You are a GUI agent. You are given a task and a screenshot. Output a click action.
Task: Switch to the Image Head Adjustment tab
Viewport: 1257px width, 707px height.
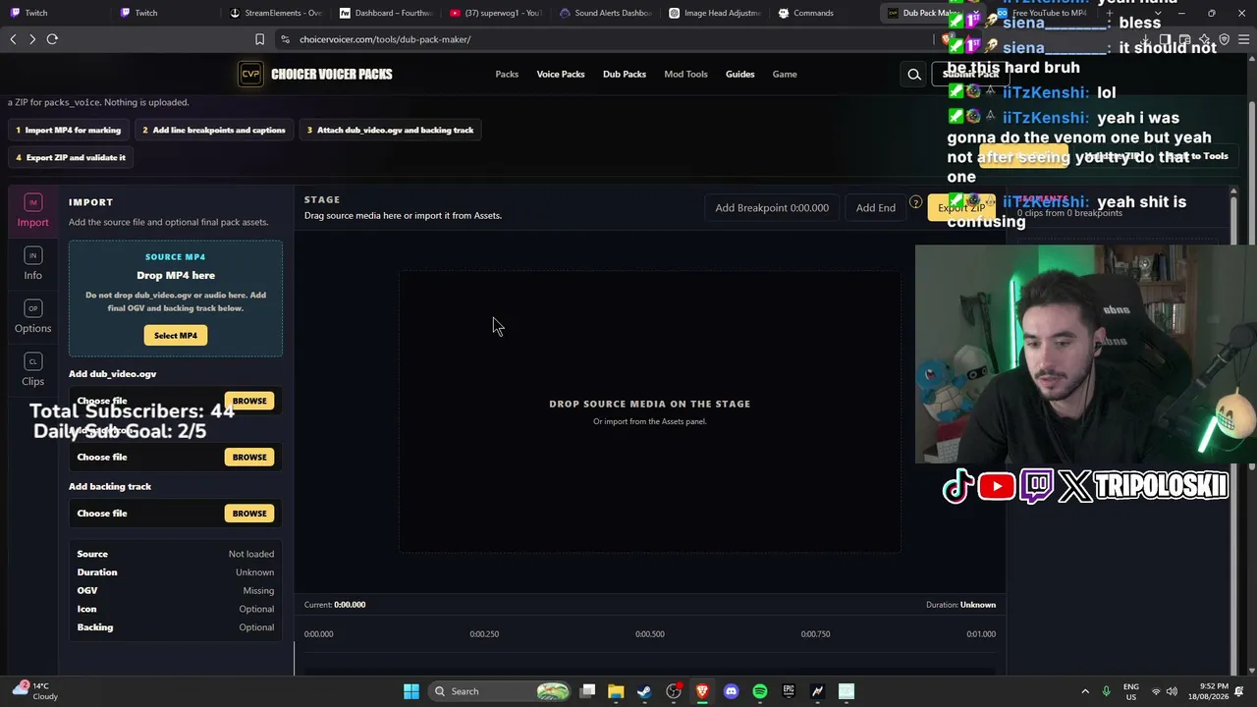[716, 13]
